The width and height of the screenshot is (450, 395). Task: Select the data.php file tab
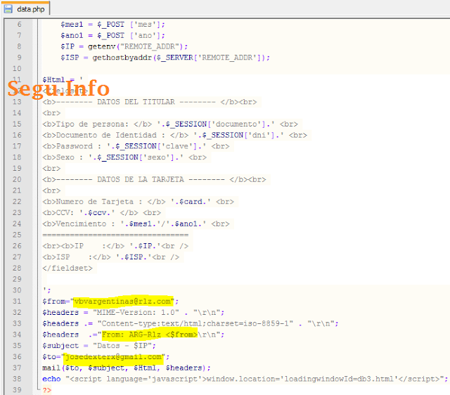26,9
